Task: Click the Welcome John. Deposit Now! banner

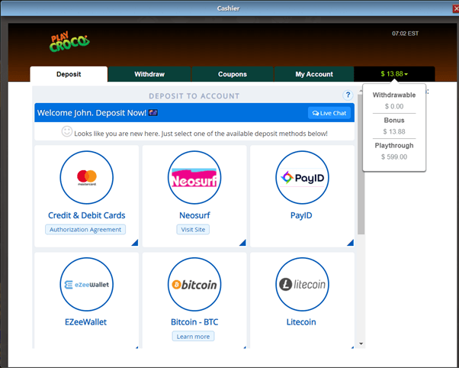Action: (194, 112)
